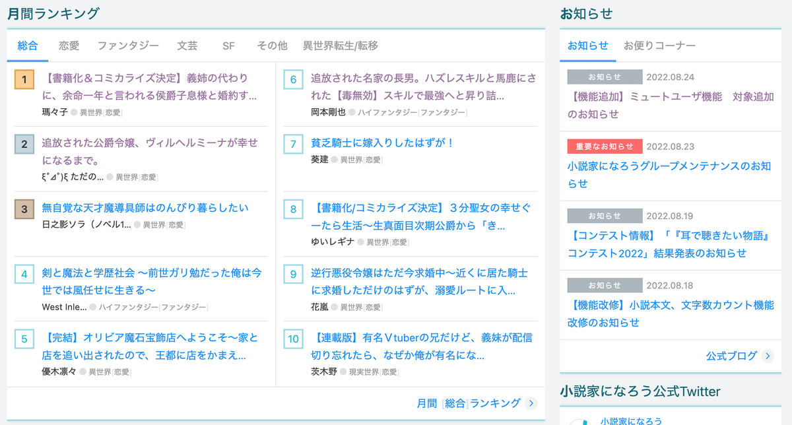Viewport: 792px width, 425px height.
Task: Click the 重要なお知らせ red label
Action: pyautogui.click(x=605, y=147)
